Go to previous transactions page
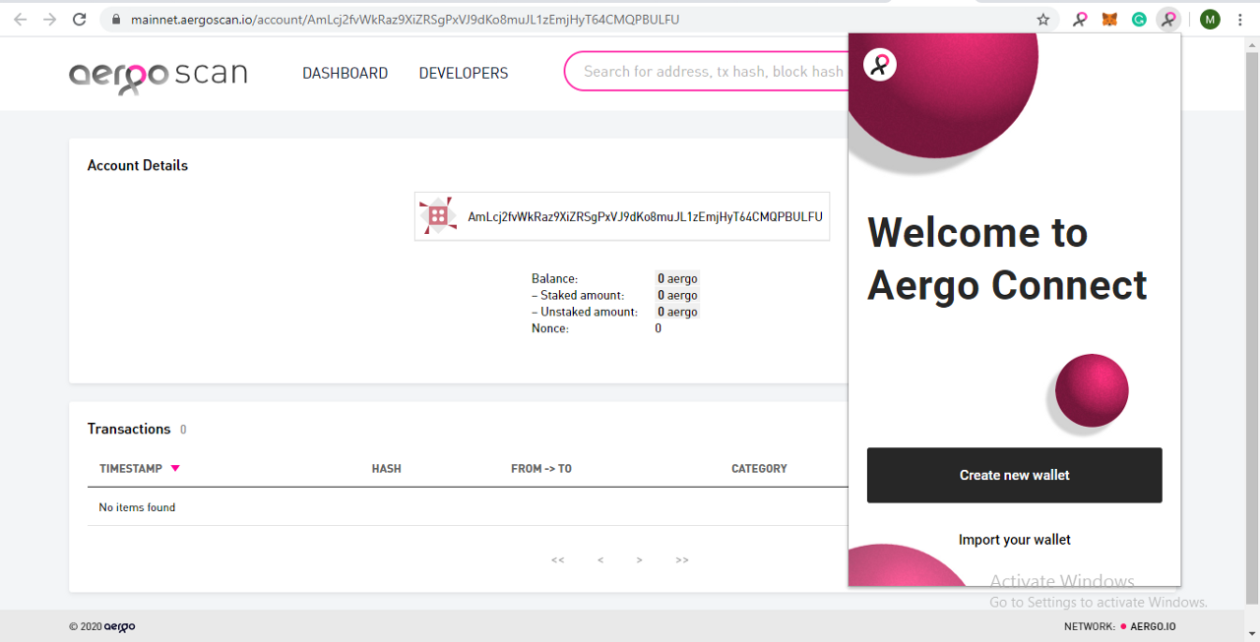1260x642 pixels. pyautogui.click(x=600, y=559)
